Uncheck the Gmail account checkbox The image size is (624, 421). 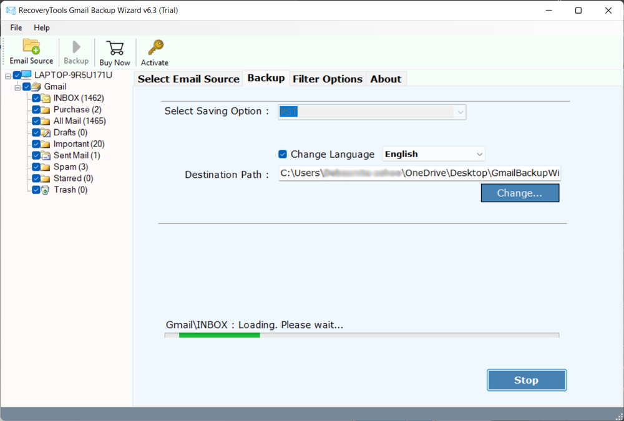[27, 87]
